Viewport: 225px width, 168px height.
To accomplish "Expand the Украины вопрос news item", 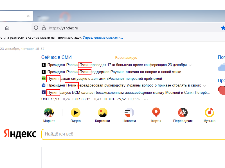I will click(204, 86).
